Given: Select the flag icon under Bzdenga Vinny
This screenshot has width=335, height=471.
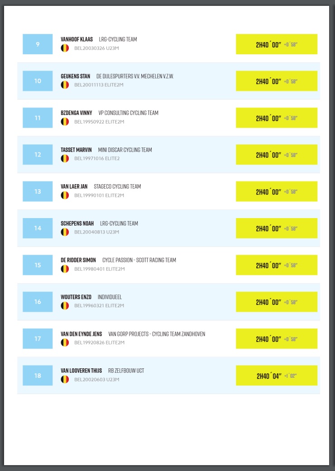Looking at the screenshot, I should [x=65, y=122].
